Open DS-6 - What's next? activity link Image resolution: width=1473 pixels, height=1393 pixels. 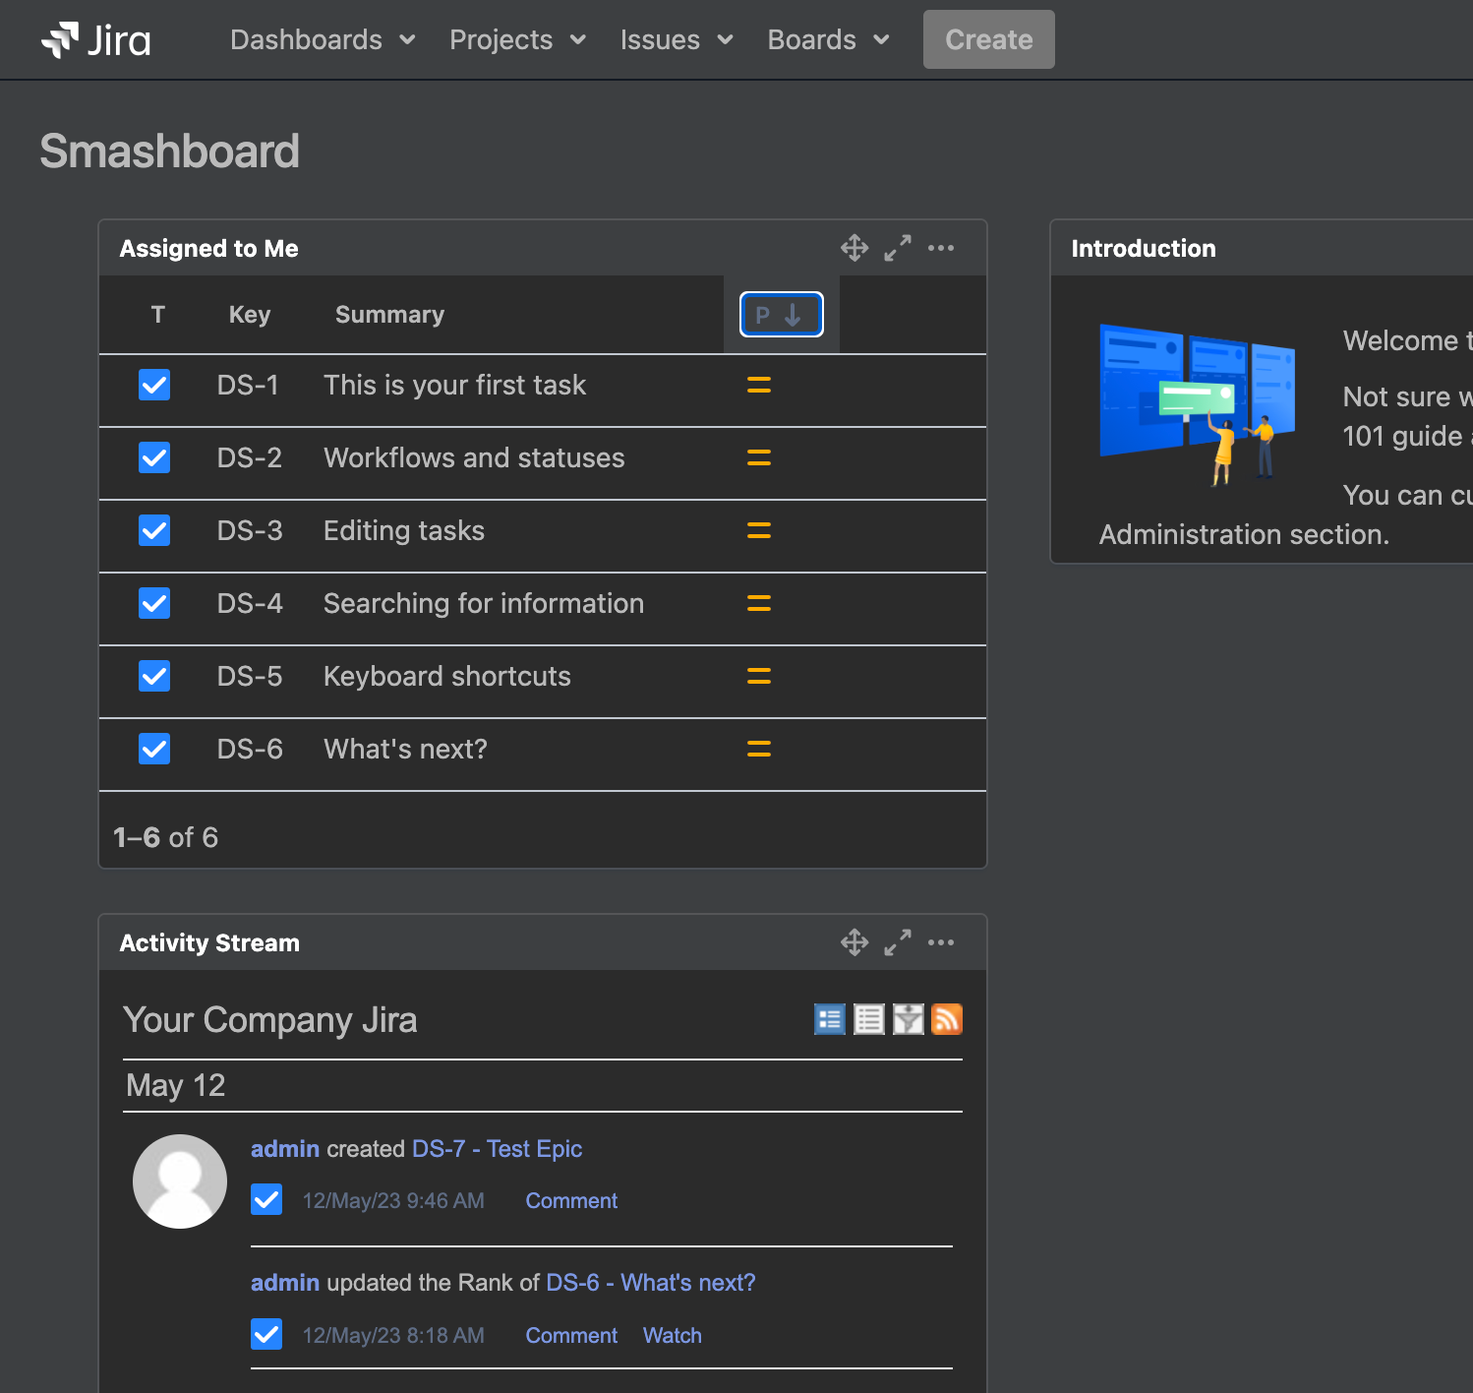coord(651,1282)
